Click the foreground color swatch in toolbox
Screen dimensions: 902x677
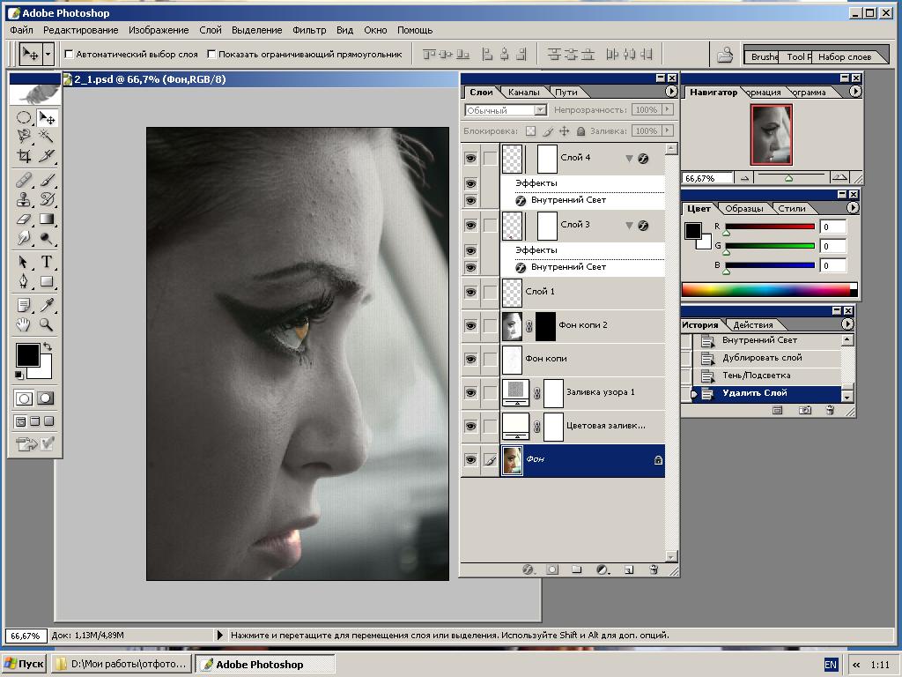tap(27, 355)
